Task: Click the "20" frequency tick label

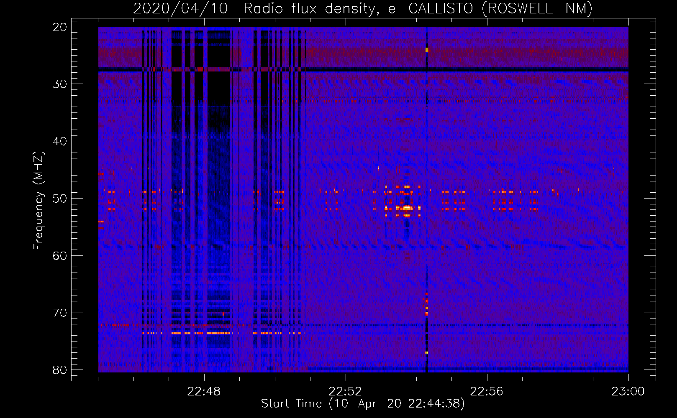Action: pyautogui.click(x=60, y=27)
